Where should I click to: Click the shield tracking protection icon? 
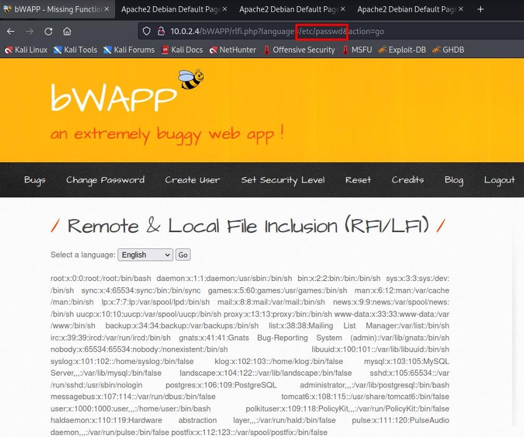147,32
